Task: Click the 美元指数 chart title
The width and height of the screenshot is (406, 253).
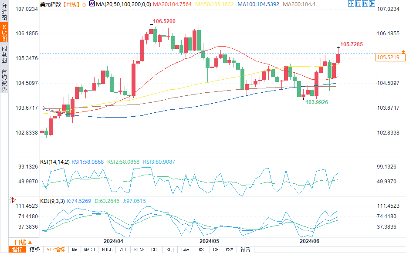Action: coord(51,4)
